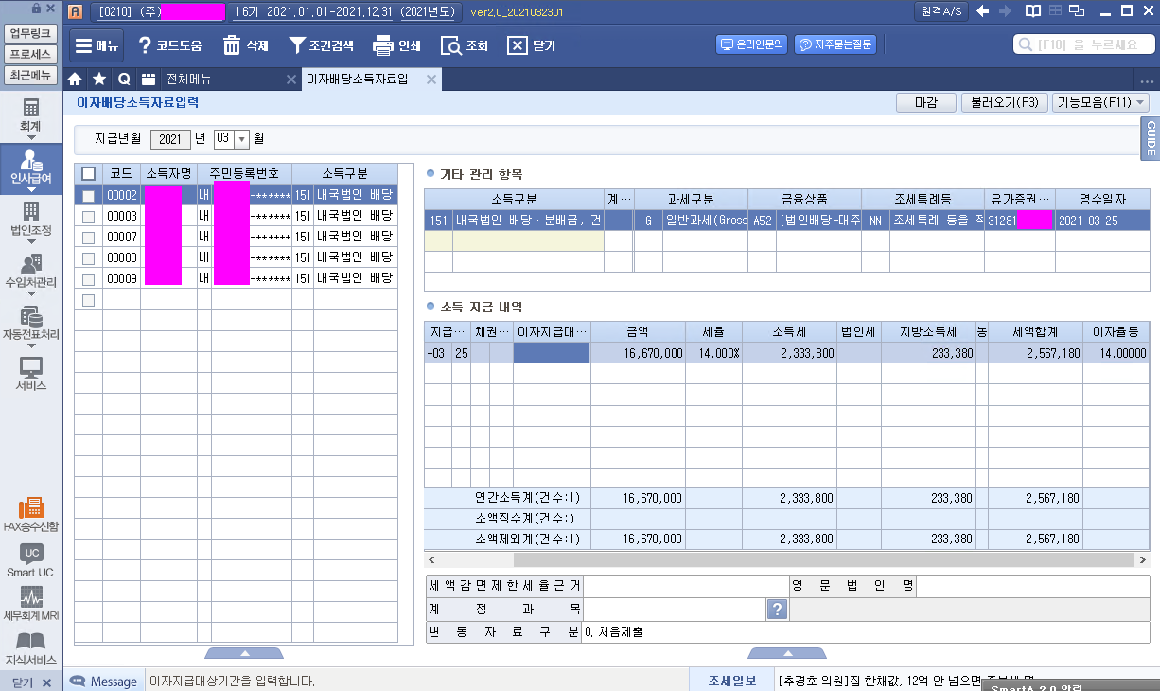Click the 인쇄 printer button
The width and height of the screenshot is (1160, 691).
pos(396,45)
